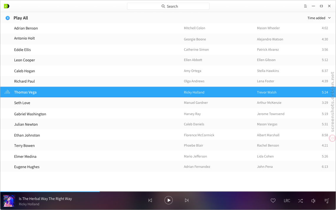This screenshot has width=336, height=210.
Task: Click the equalizer bars playing indicator
Action: pyautogui.click(x=7, y=92)
